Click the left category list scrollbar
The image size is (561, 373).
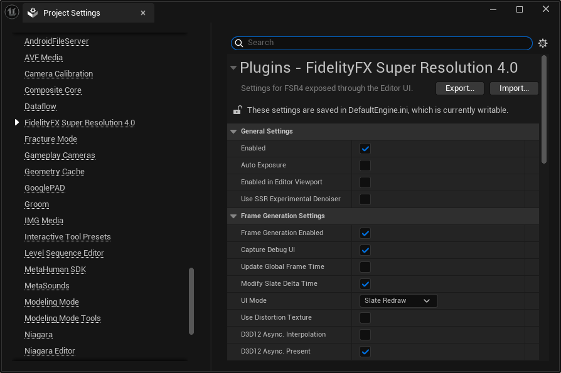pyautogui.click(x=191, y=301)
